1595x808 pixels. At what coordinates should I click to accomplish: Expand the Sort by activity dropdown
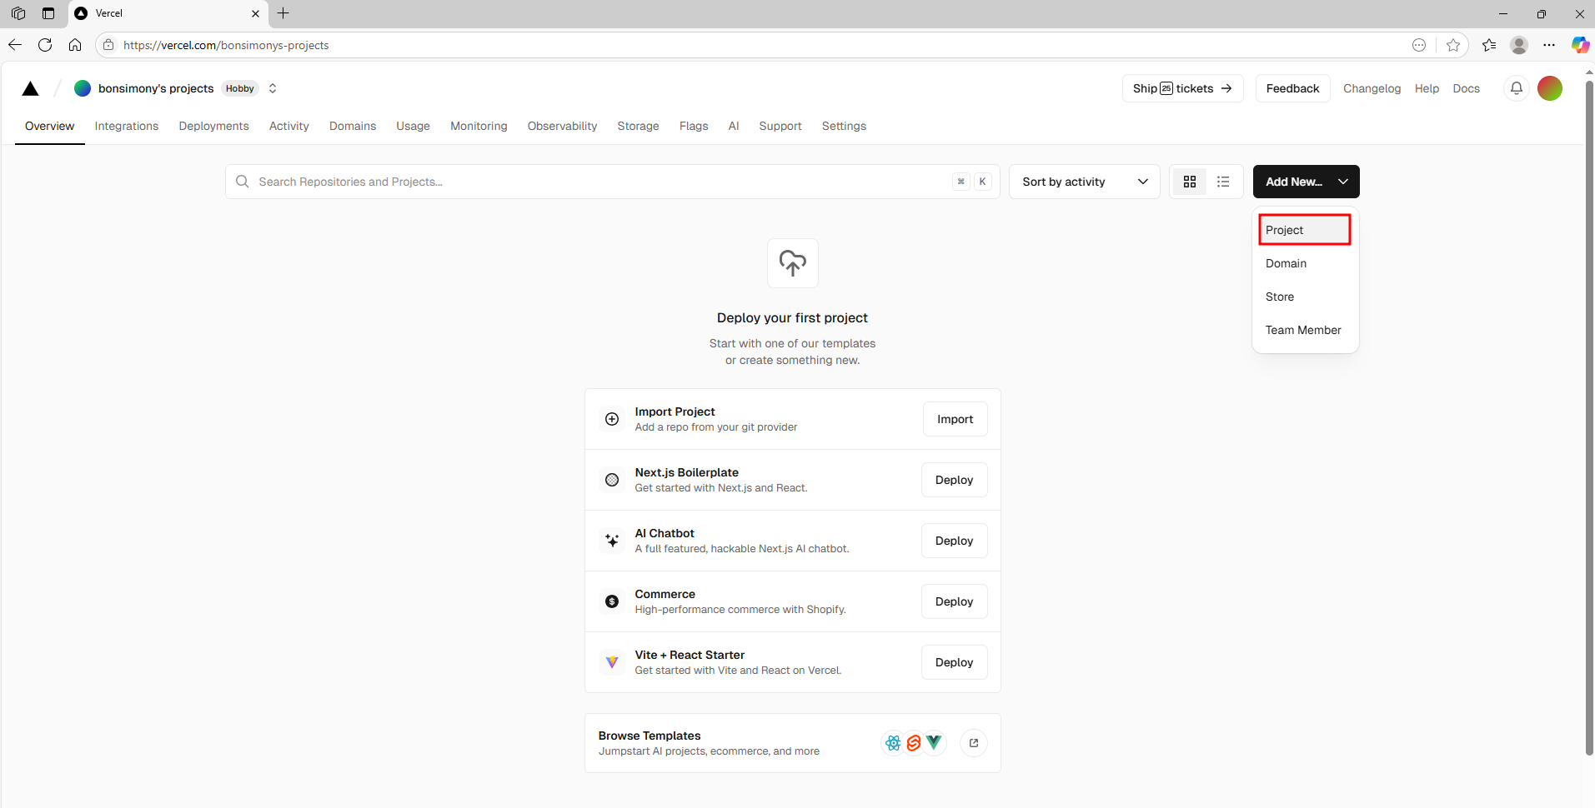[1085, 182]
